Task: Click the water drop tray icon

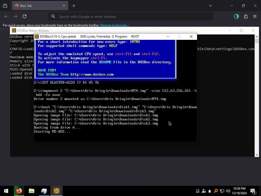Action: tap(210, 191)
